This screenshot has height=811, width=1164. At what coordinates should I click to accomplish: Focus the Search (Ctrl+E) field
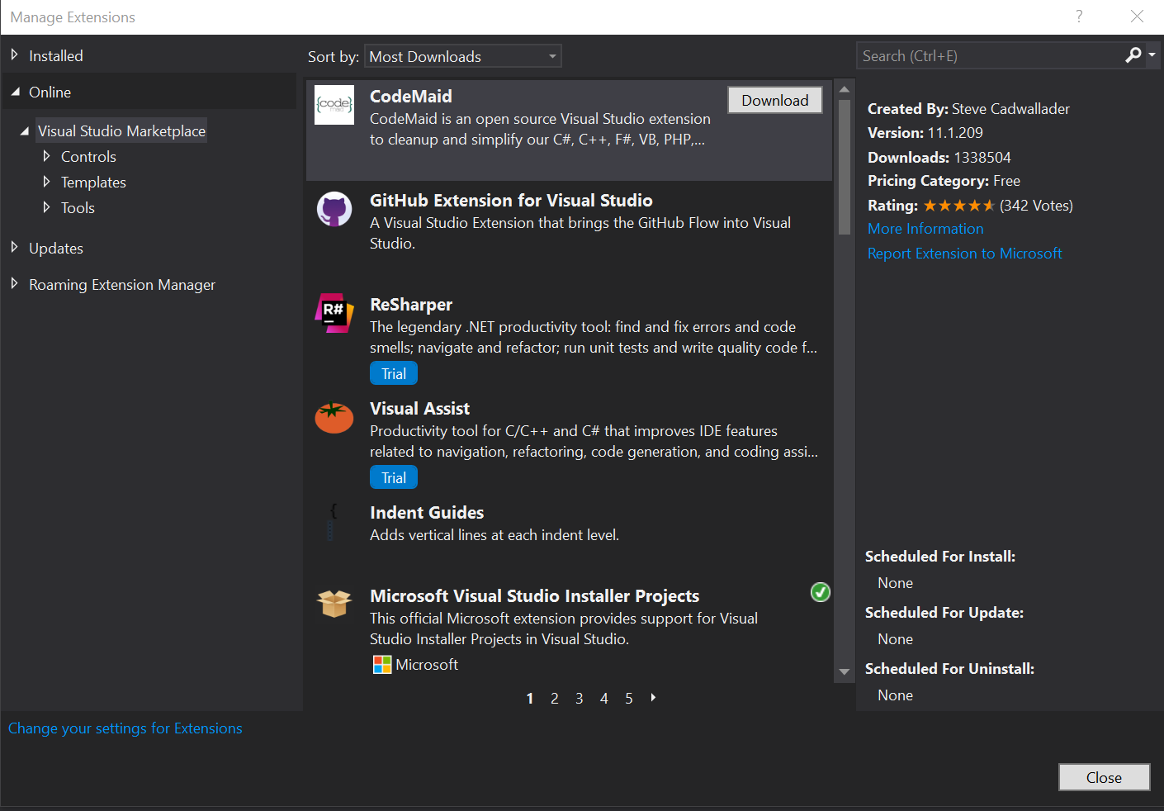point(989,55)
